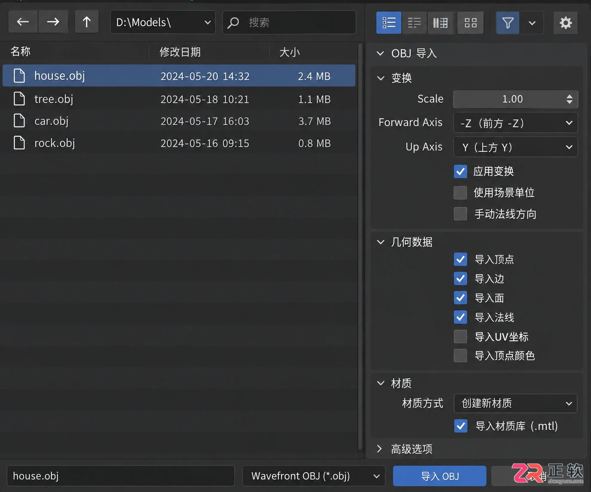Open the Up Axis dropdown
The width and height of the screenshot is (591, 492).
point(515,147)
